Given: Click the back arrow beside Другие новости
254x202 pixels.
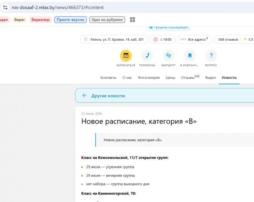Looking at the screenshot, I should (x=84, y=95).
